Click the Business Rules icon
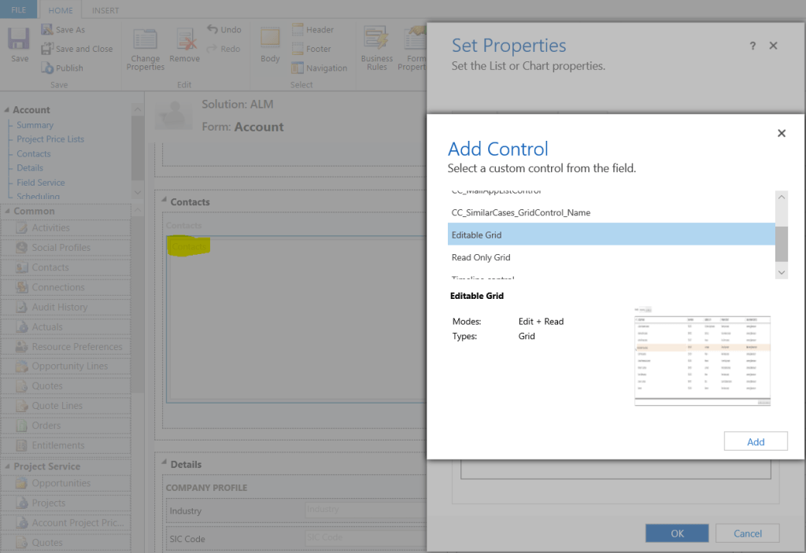 point(376,39)
